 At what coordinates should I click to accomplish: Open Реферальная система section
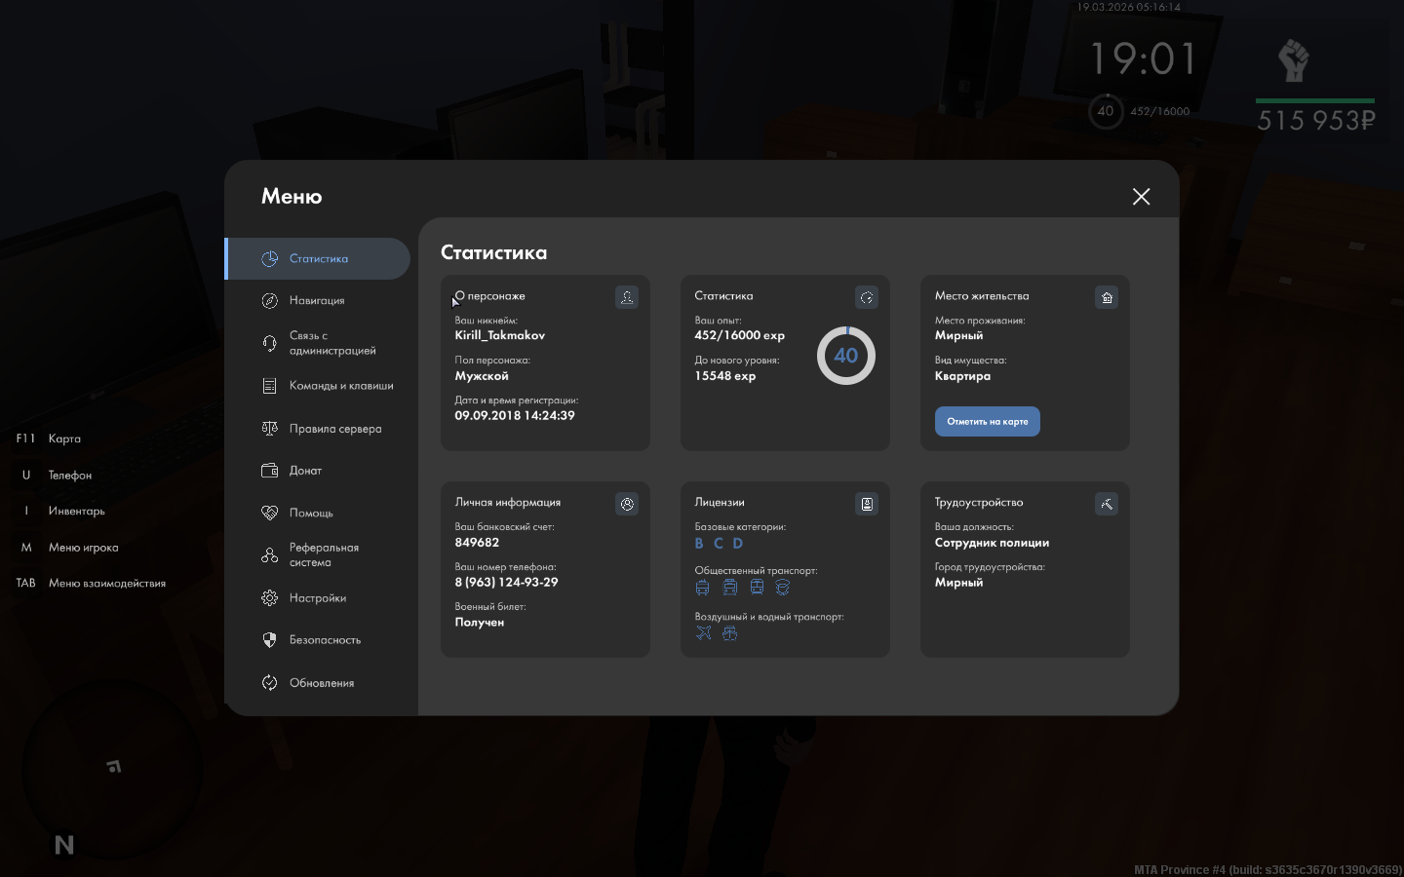[324, 555]
